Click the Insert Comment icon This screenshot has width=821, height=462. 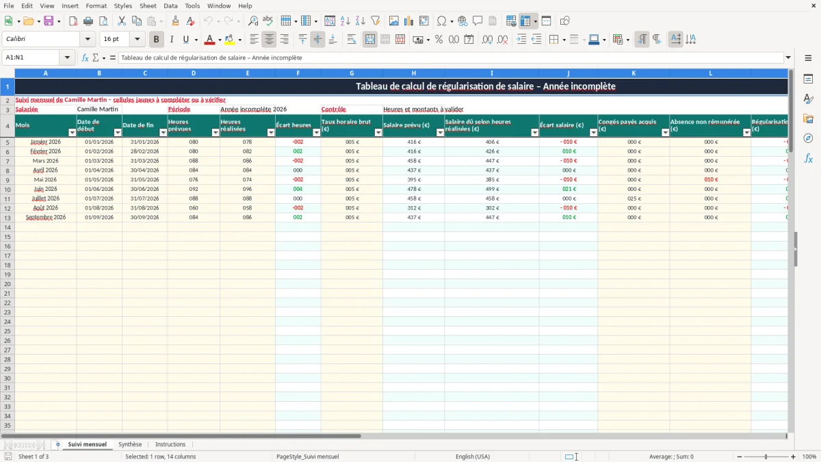478,21
